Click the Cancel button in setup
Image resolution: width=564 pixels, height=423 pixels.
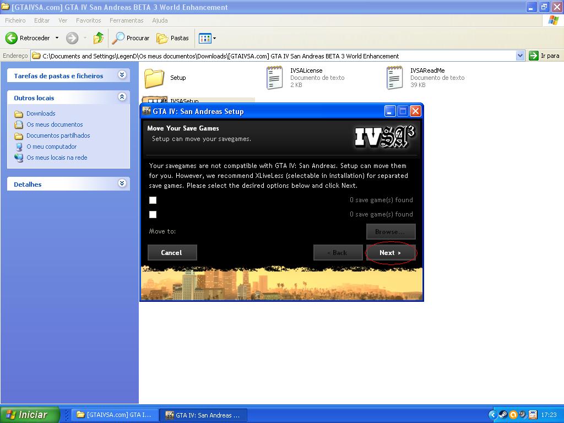[x=172, y=252]
